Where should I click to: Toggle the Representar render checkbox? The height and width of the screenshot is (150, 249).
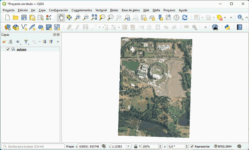click(192, 146)
